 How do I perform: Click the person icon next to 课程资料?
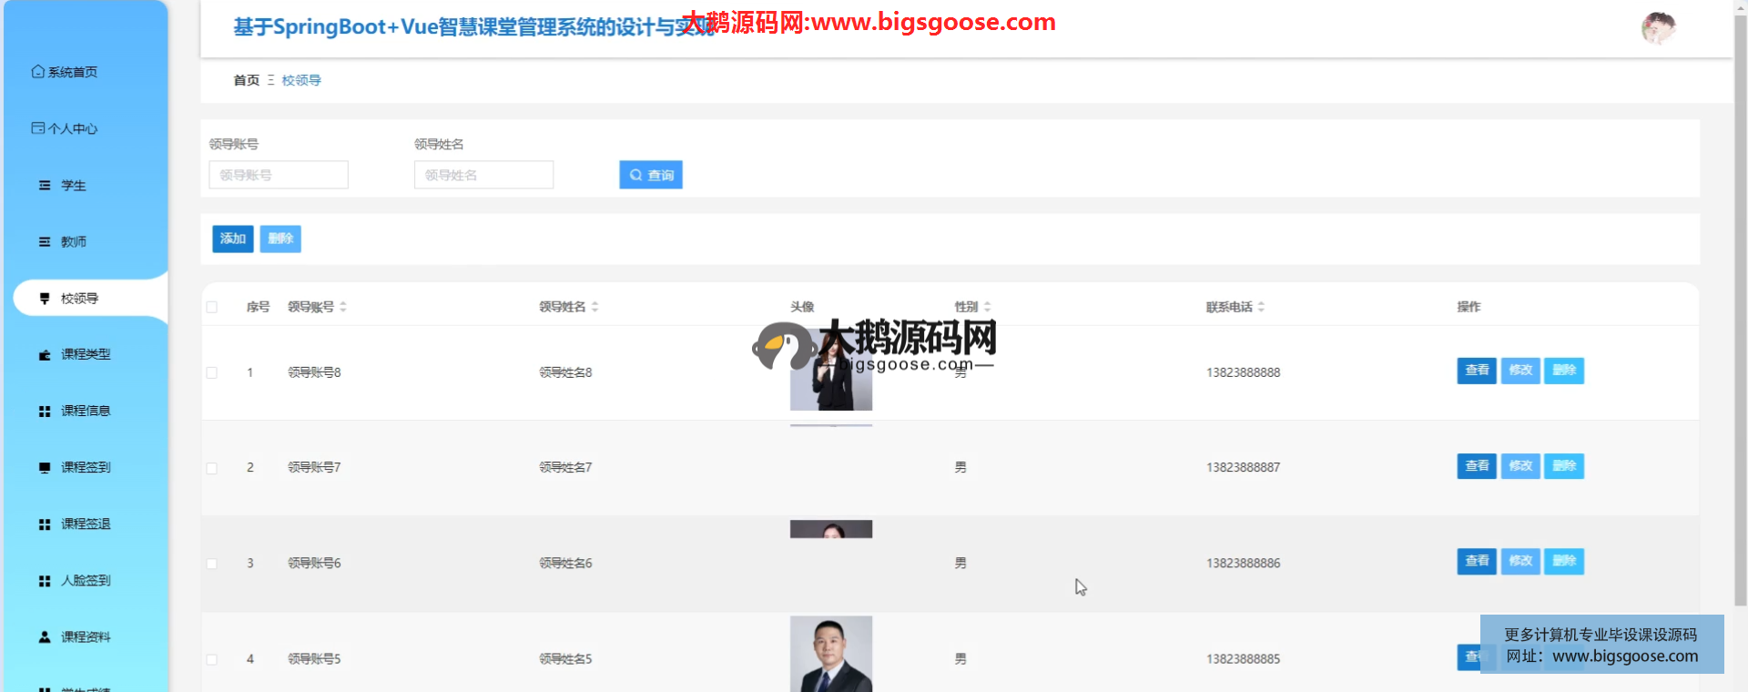45,637
